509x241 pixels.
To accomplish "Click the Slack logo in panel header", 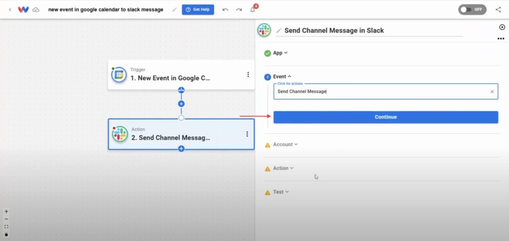I will pos(264,30).
